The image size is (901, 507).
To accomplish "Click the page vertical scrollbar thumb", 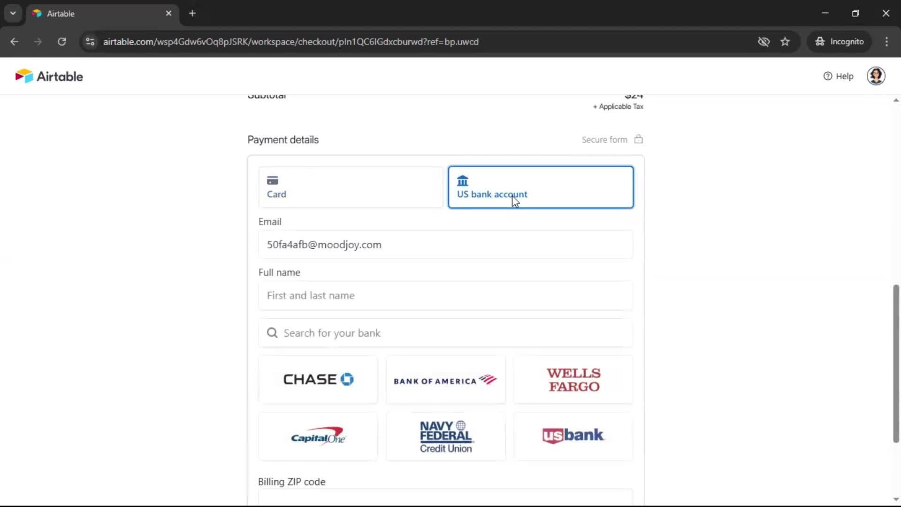I will tap(896, 364).
